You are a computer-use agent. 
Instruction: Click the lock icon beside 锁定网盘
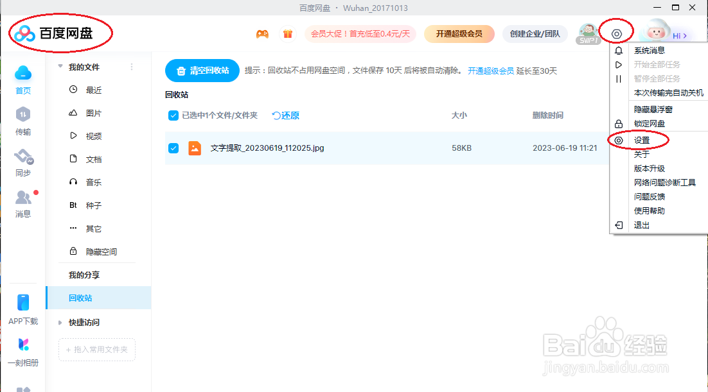(619, 124)
